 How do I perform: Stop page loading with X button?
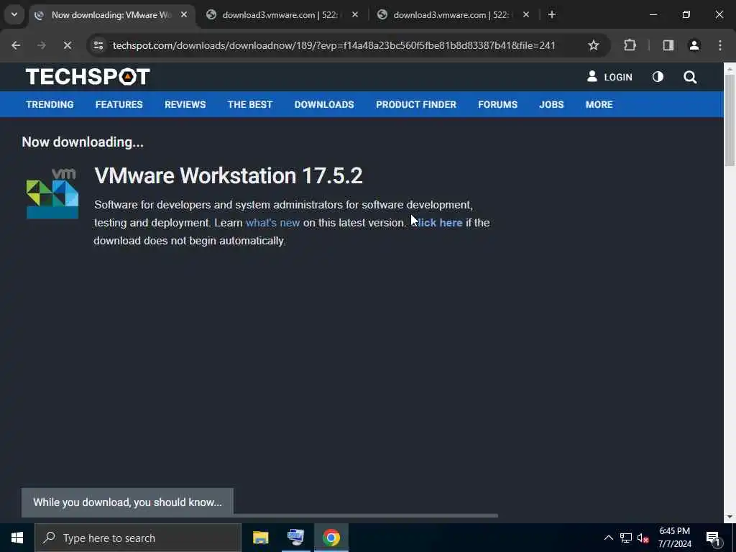click(x=67, y=45)
